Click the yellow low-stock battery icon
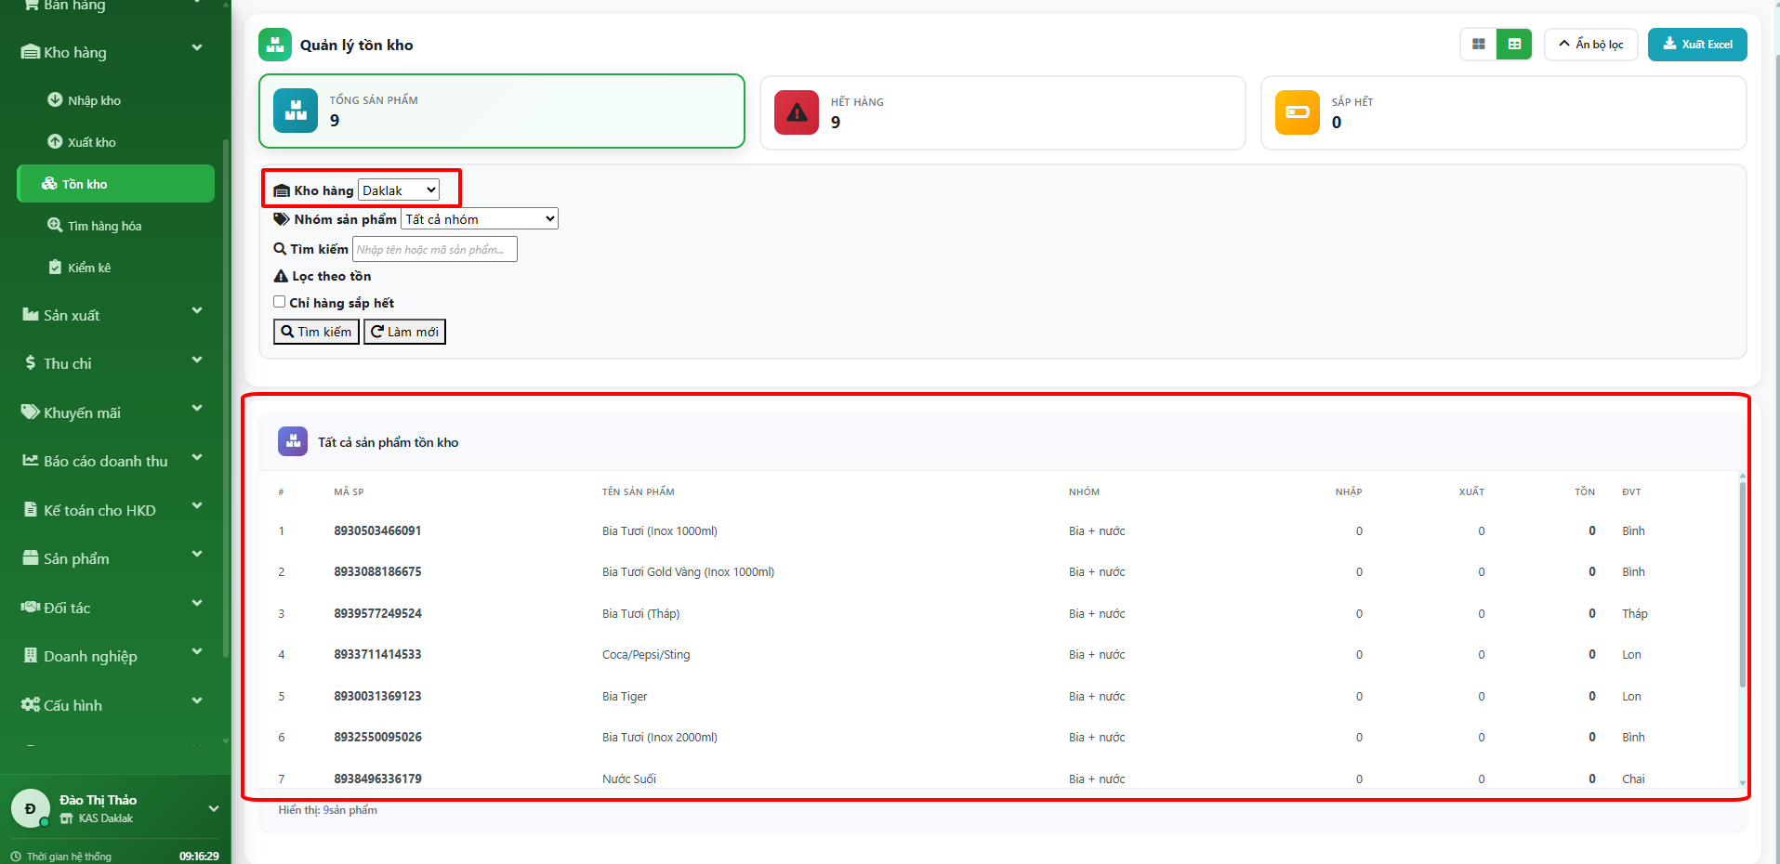The height and width of the screenshot is (864, 1780). 1297,112
